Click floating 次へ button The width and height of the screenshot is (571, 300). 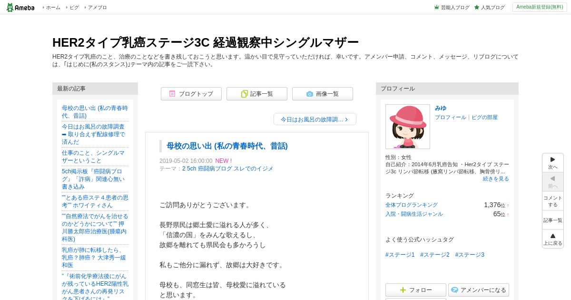(553, 163)
